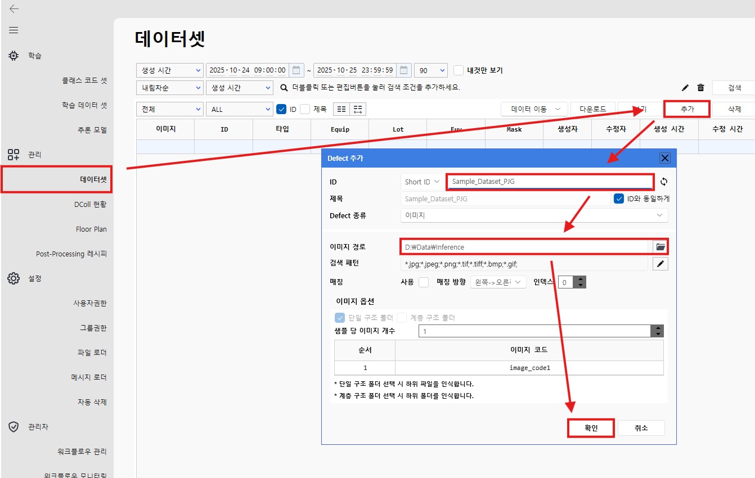Increase 인덱스 using the up stepper arrow
Viewport: 755px width, 478px height.
coord(580,279)
